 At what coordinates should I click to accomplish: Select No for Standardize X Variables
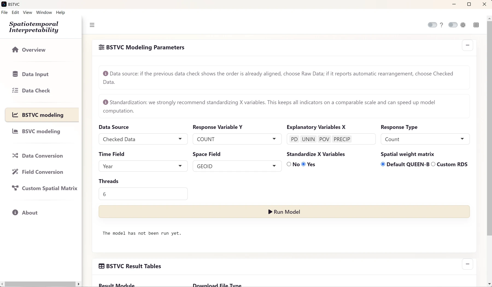(x=289, y=164)
